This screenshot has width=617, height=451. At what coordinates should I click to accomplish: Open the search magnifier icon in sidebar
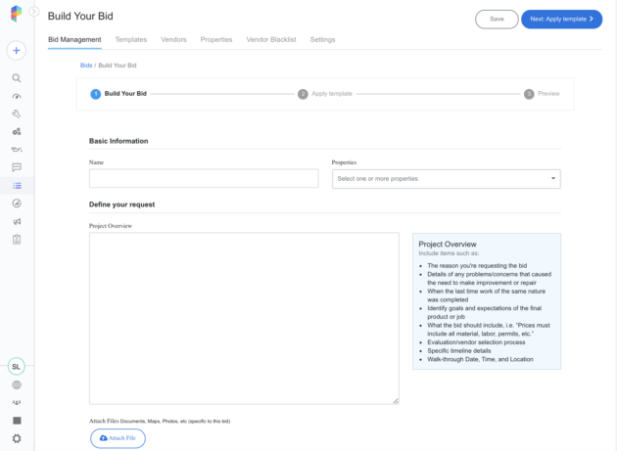[17, 78]
